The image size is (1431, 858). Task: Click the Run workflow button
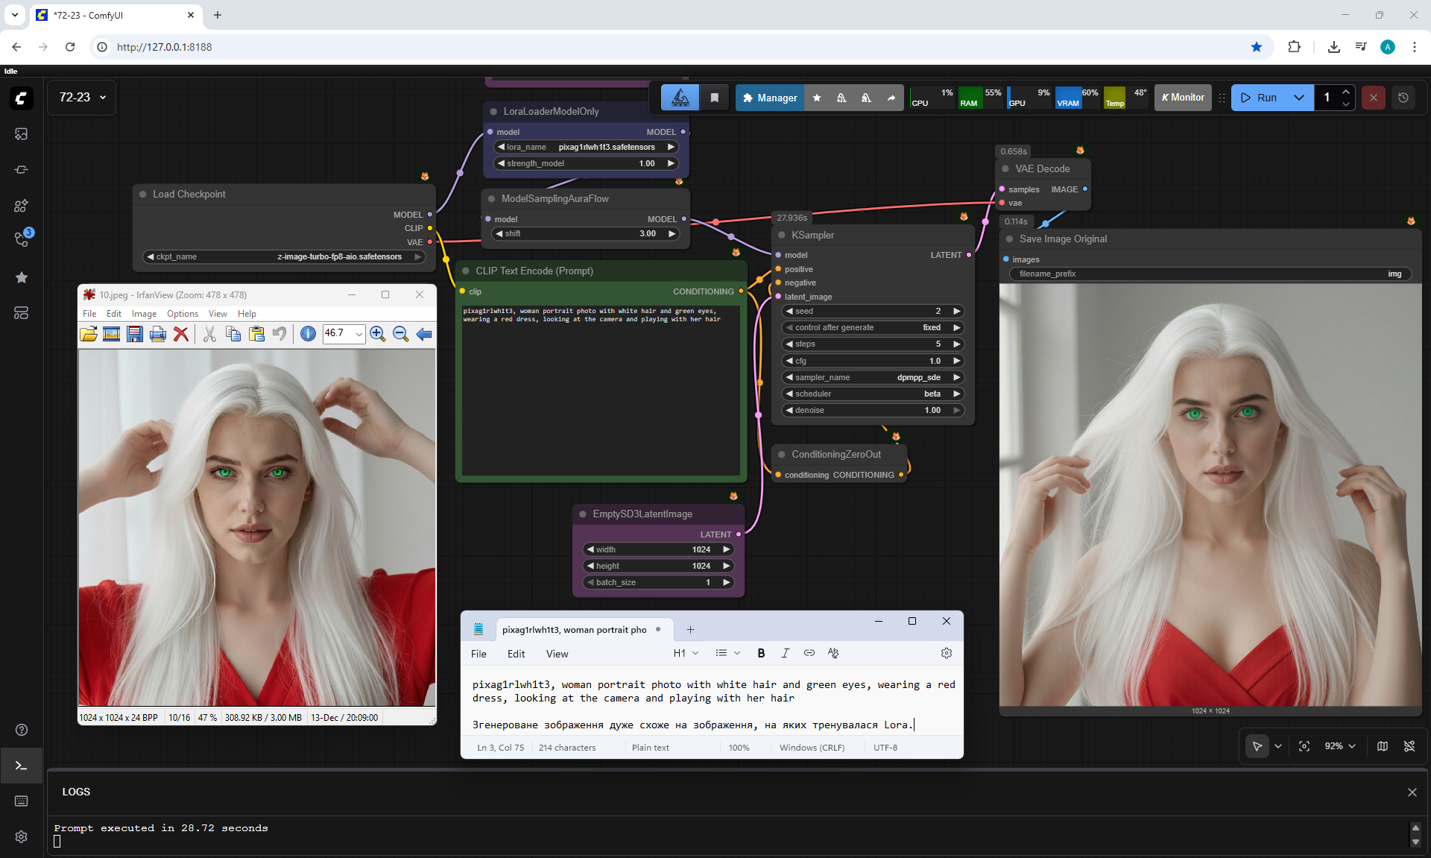(1260, 98)
